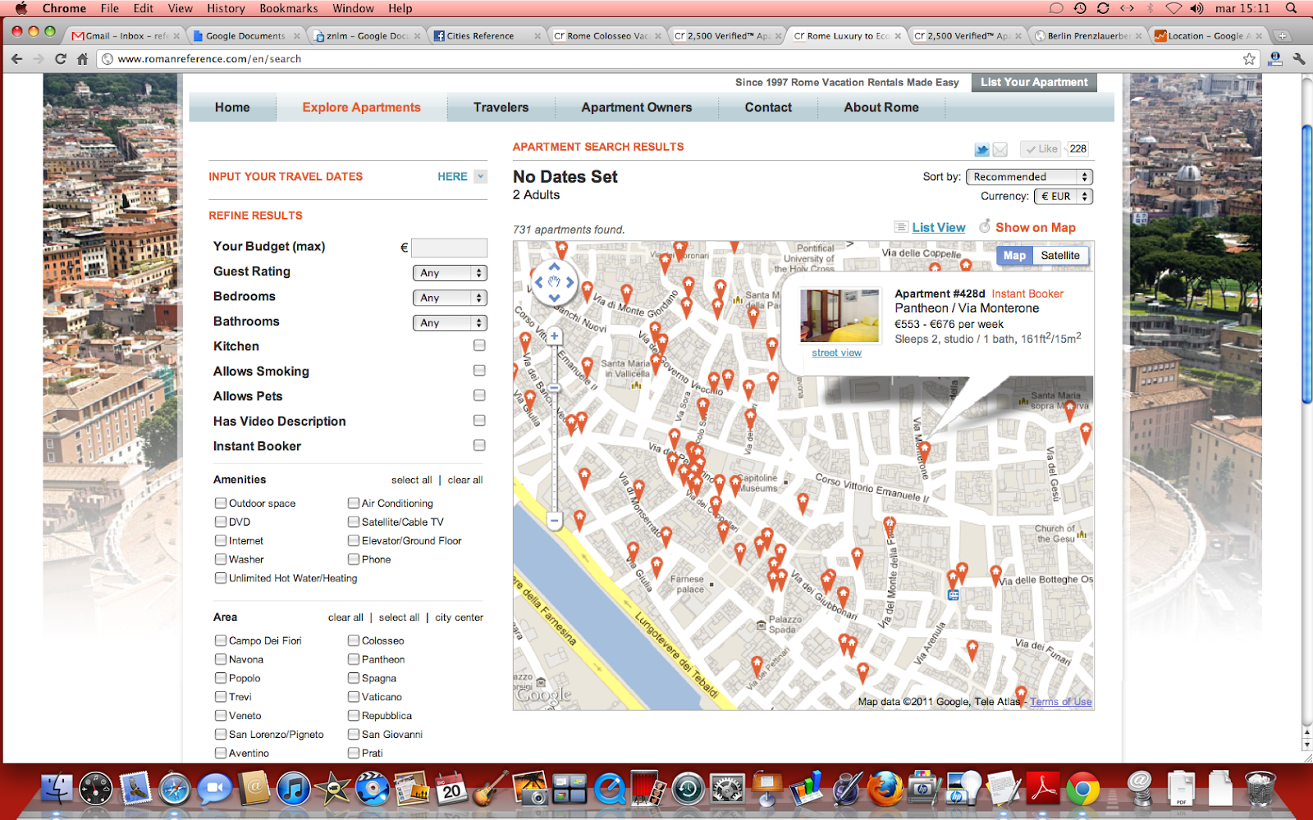This screenshot has height=820, width=1313.
Task: Open iTunes from the Dock
Action: (x=293, y=789)
